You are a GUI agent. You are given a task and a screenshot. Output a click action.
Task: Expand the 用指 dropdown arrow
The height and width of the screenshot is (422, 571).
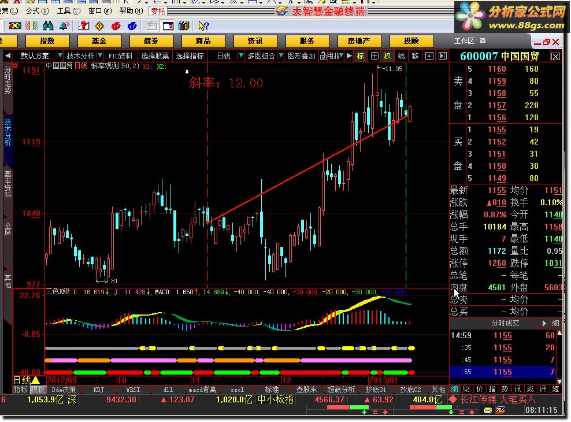pos(341,55)
